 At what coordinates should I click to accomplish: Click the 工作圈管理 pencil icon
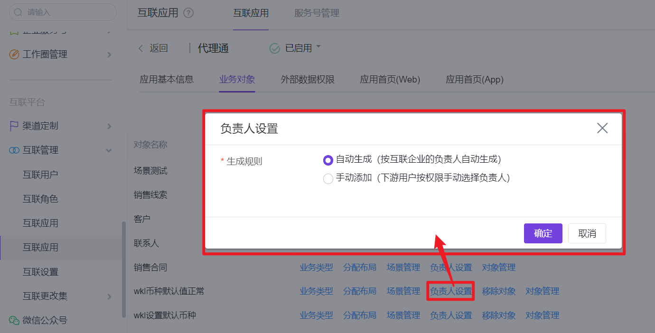pos(14,55)
